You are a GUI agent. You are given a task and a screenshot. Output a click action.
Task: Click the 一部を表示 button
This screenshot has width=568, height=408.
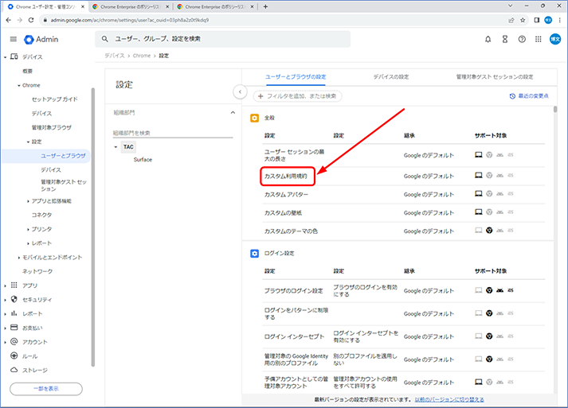point(46,389)
